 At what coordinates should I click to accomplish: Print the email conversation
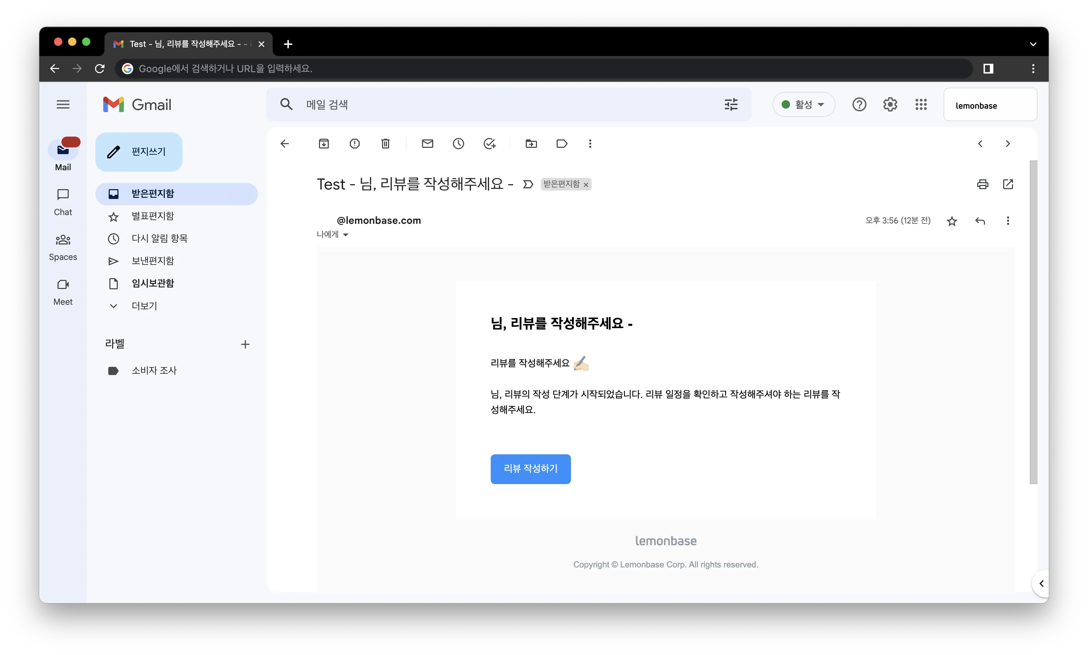tap(982, 184)
